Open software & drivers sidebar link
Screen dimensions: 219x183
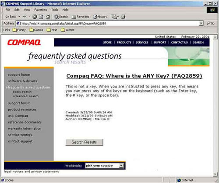point(22,81)
